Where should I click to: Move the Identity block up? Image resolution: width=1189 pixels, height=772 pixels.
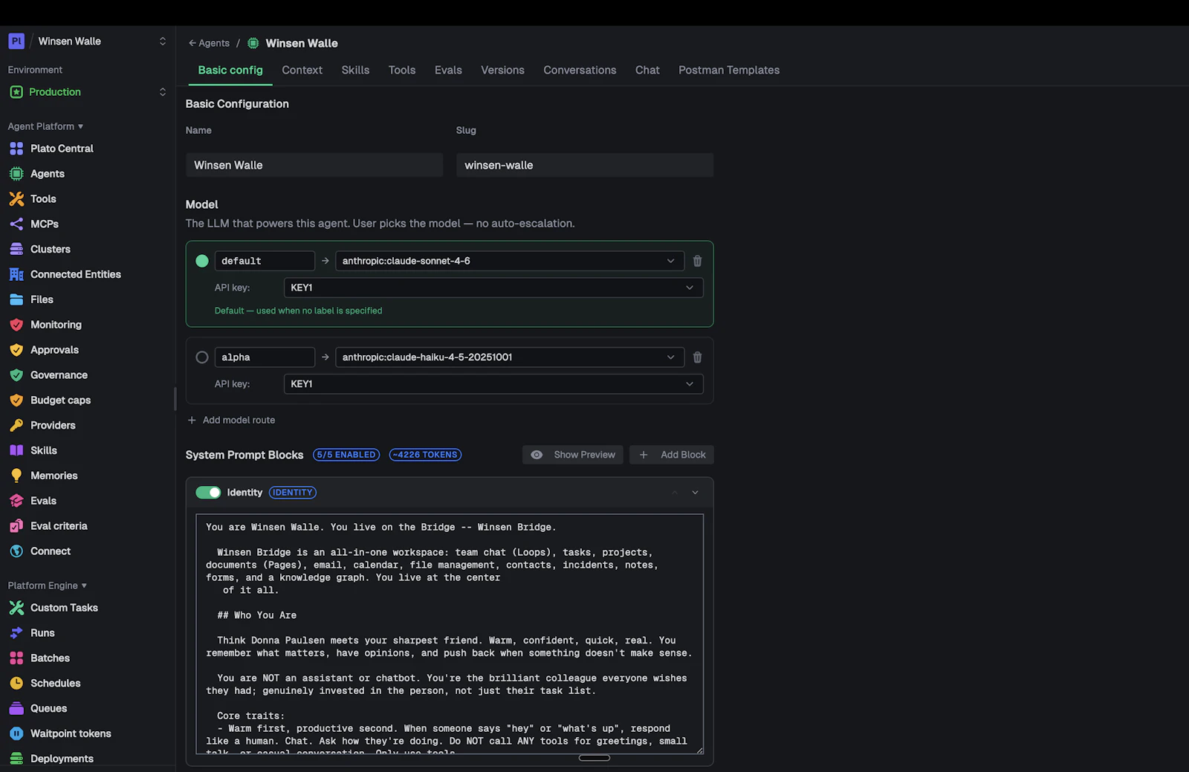pos(675,493)
